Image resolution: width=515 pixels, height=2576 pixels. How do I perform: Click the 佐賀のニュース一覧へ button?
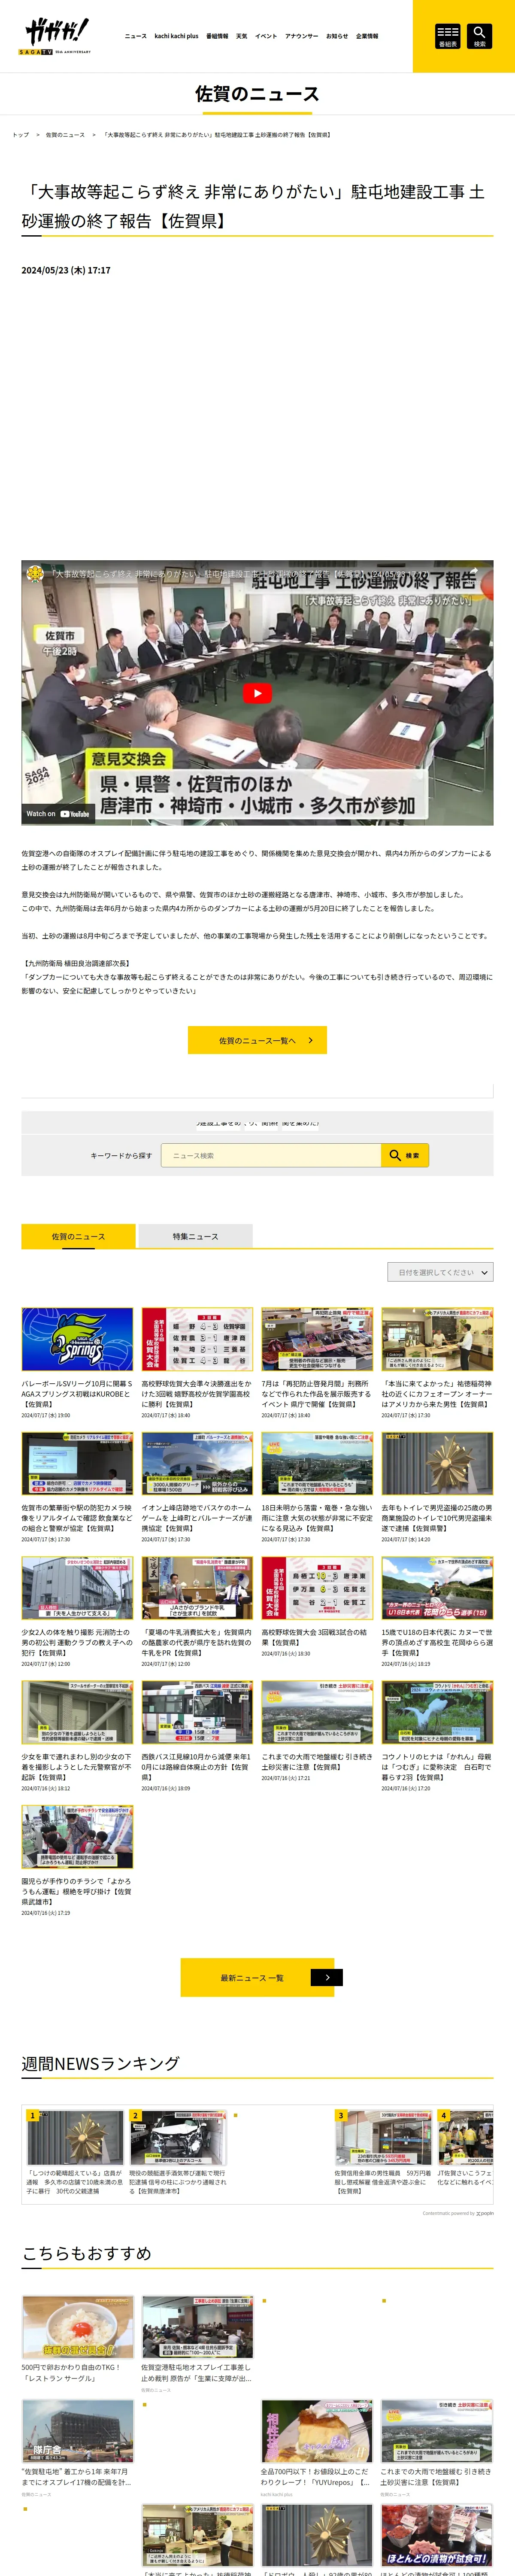257,1040
